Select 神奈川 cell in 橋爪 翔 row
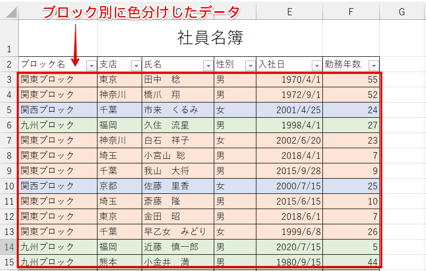 [x=119, y=95]
